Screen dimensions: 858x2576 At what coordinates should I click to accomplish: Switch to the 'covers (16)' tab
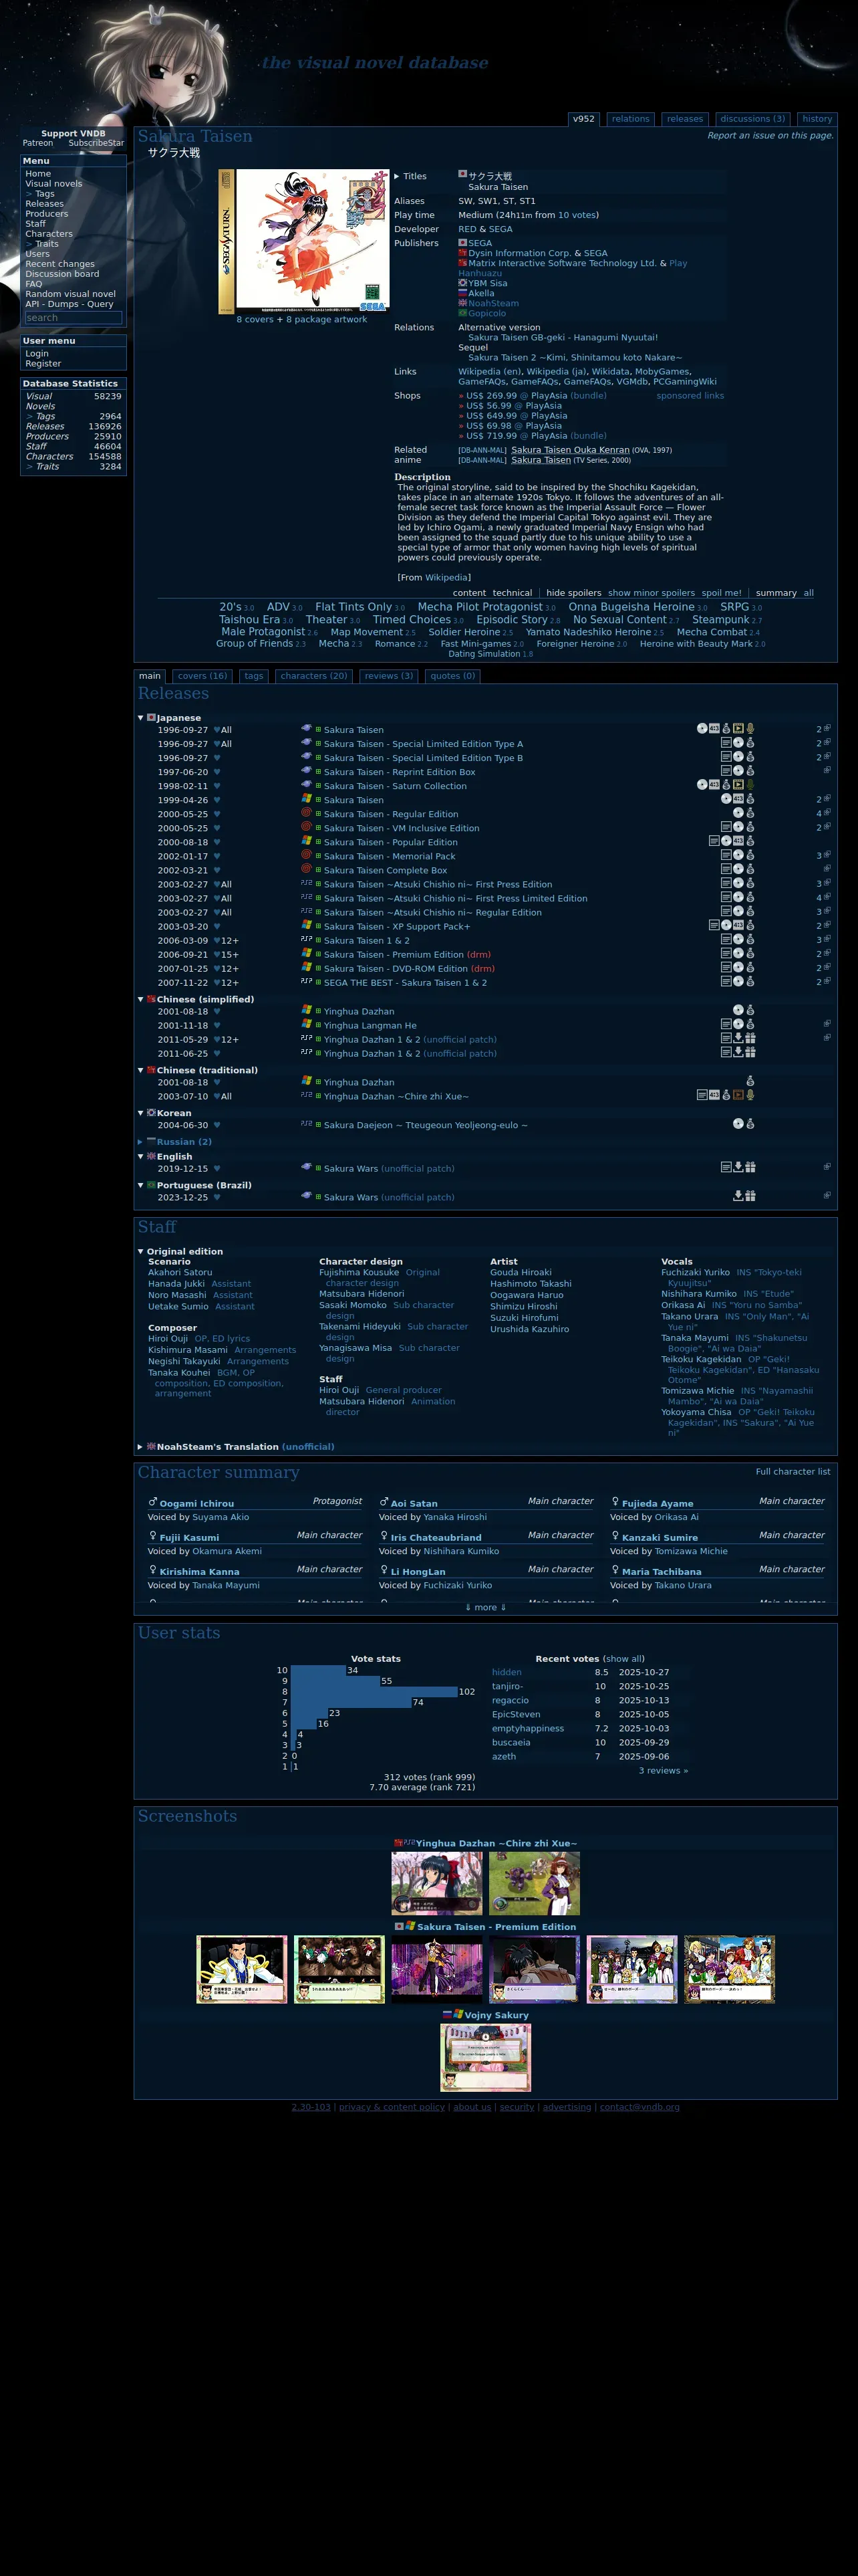point(204,676)
